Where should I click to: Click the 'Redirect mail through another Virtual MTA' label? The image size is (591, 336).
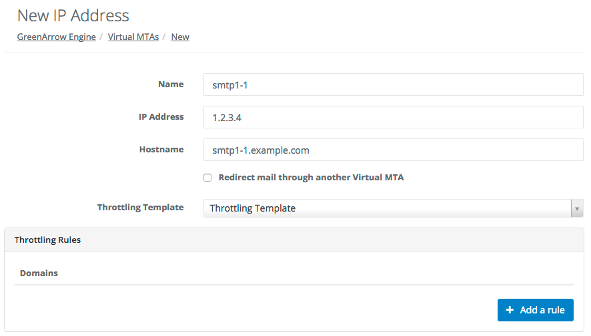coord(311,178)
